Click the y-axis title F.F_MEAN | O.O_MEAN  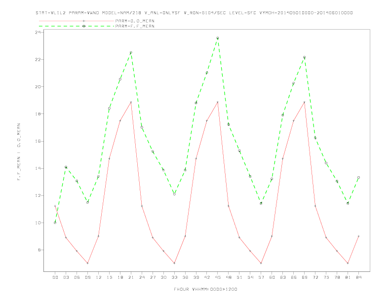click(19, 152)
